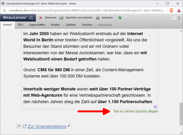183x135 pixels.
Task: Hit the scrollbar up arrow
Action: click(181, 31)
